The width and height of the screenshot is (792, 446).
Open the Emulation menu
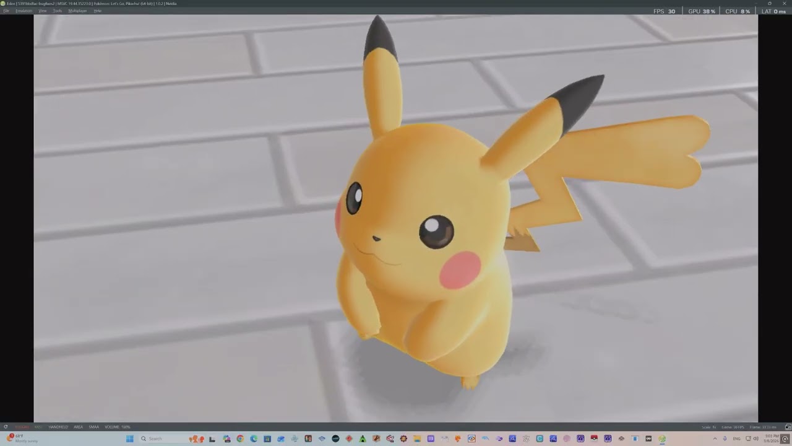click(x=24, y=11)
